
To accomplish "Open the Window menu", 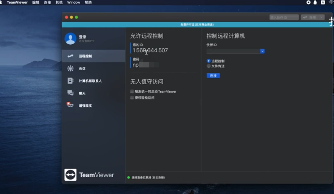I will pos(74,2).
